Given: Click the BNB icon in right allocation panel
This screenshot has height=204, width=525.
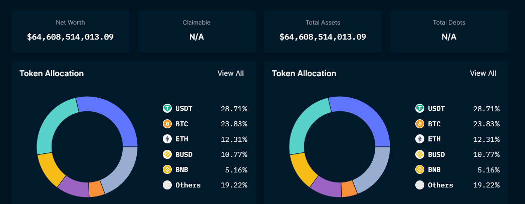Looking at the screenshot, I should 420,169.
